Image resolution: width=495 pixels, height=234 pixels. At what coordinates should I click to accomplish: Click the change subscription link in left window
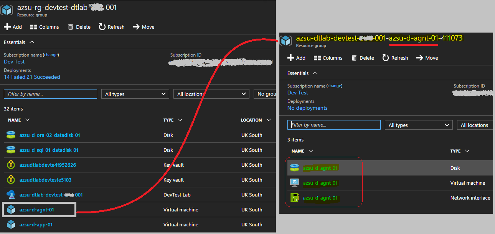(51, 55)
